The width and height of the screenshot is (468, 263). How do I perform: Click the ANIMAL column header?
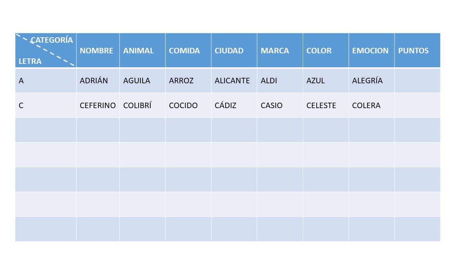coord(143,50)
